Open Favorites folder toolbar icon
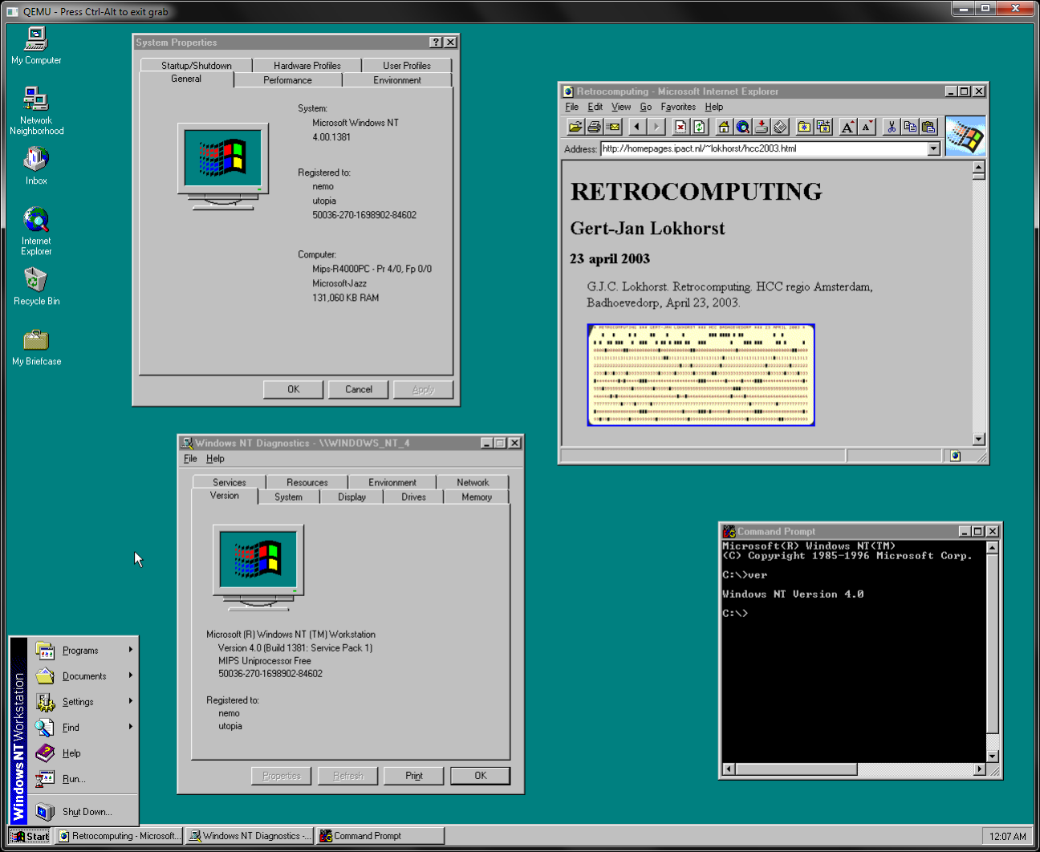 tap(804, 126)
